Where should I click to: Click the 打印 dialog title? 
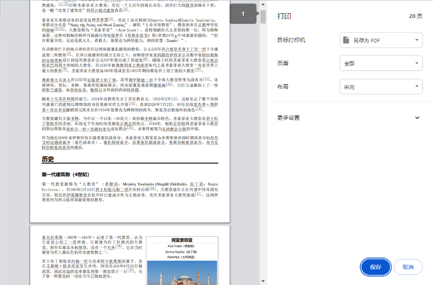[284, 16]
